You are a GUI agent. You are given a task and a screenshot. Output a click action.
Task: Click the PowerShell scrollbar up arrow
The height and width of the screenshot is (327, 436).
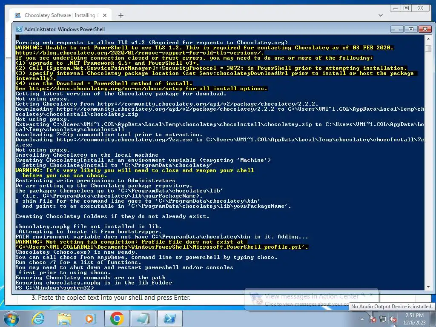[428, 39]
